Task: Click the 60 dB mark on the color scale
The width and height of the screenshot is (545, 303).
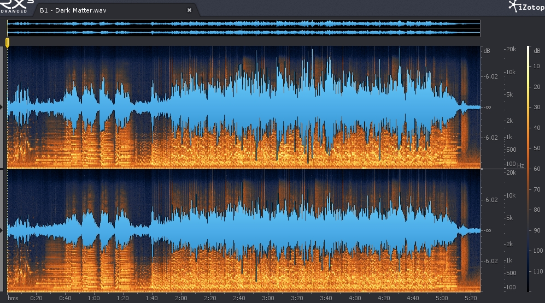Action: click(x=536, y=169)
